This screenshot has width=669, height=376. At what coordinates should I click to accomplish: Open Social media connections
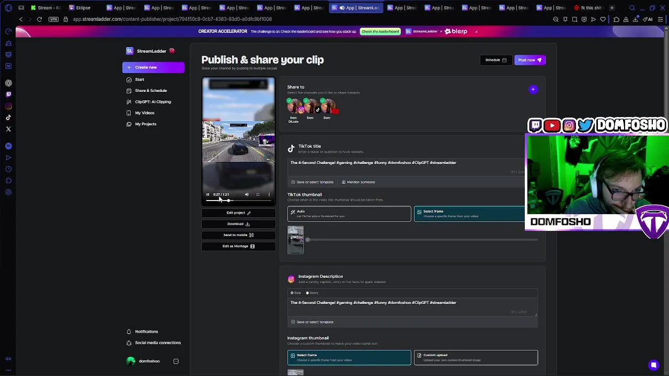[158, 343]
